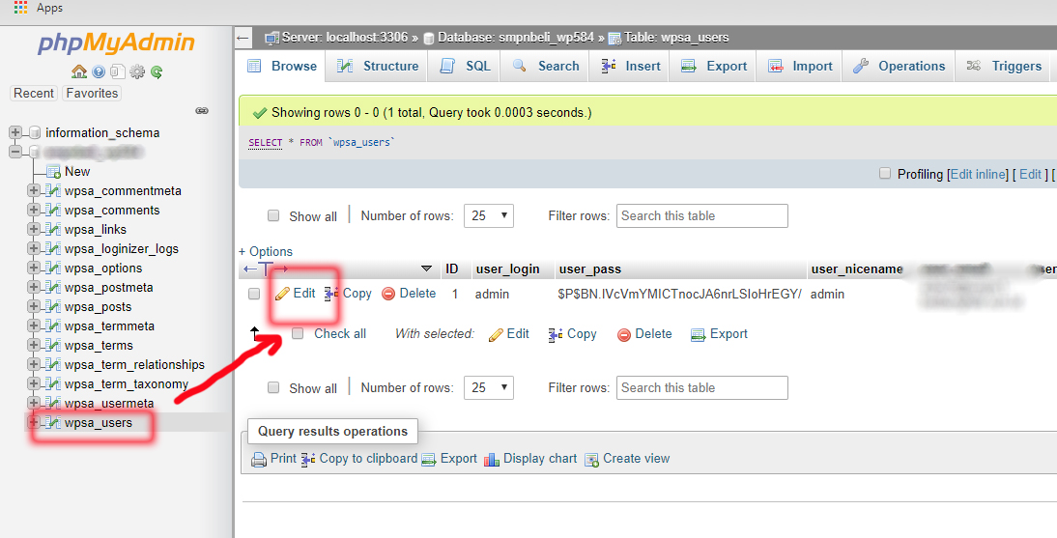1057x538 pixels.
Task: Expand the information_schema database tree
Action: [15, 133]
